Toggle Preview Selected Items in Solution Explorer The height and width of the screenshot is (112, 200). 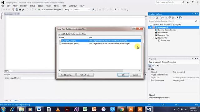pyautogui.click(x=181, y=18)
